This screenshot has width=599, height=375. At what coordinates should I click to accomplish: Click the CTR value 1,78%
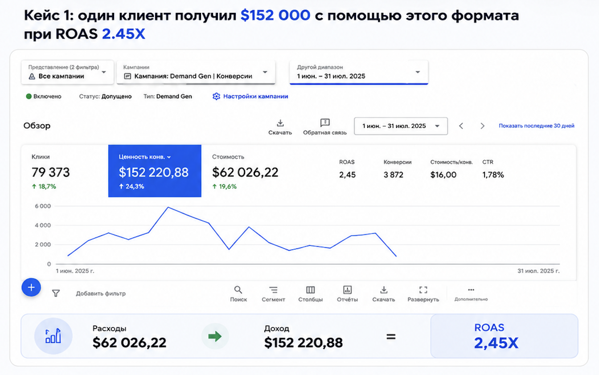493,175
